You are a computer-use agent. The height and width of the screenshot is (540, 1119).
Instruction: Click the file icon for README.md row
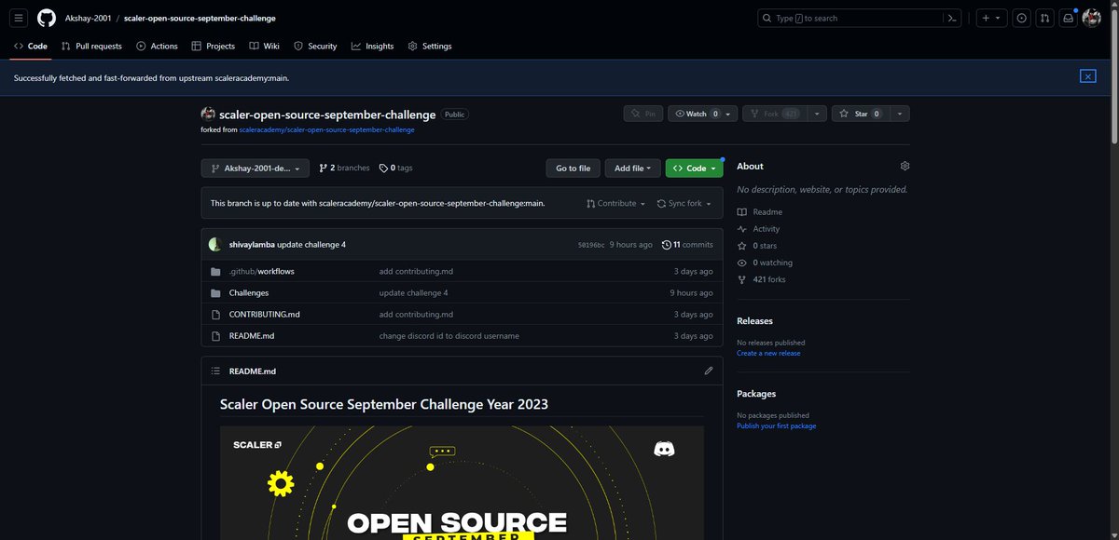point(216,335)
